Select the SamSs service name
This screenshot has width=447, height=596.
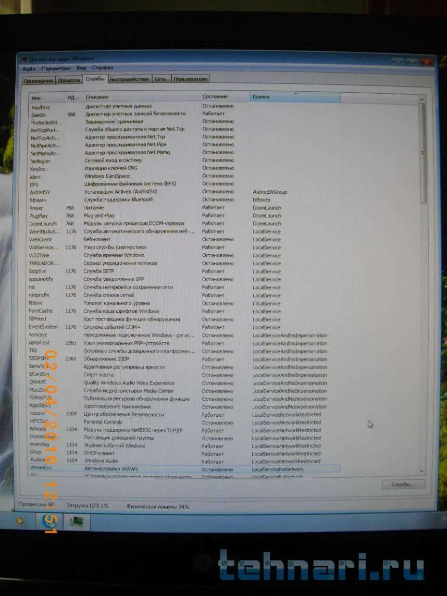(x=39, y=115)
